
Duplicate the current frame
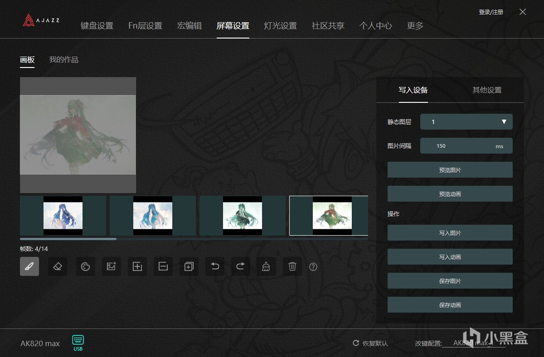[x=189, y=266]
